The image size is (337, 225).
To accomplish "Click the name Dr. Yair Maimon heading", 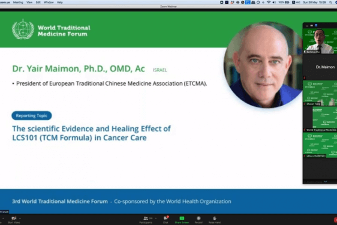I will (x=79, y=68).
